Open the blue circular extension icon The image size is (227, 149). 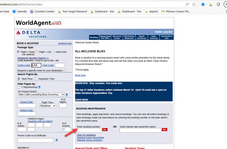(203, 4)
